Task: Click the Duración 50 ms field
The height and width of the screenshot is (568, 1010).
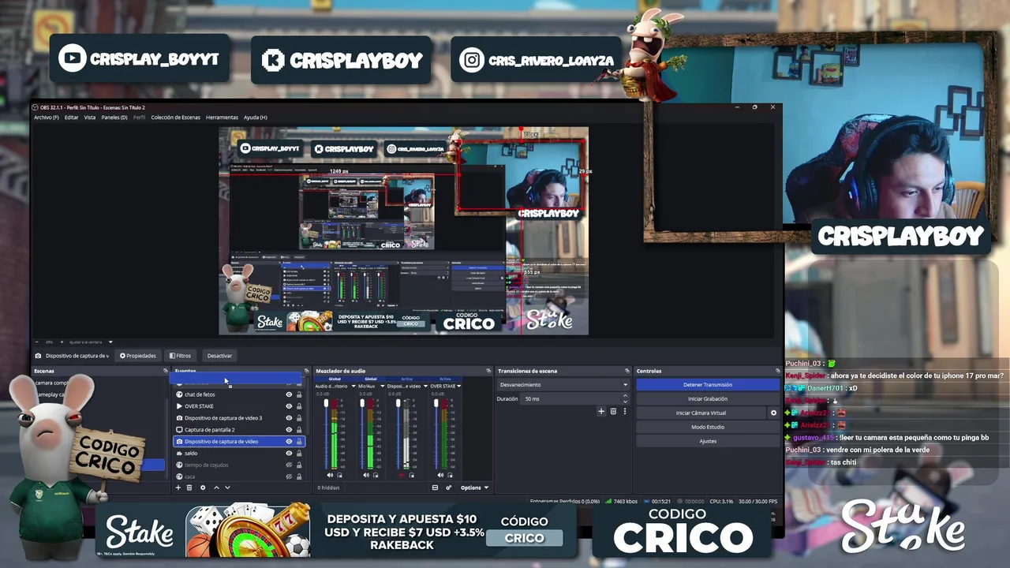Action: (x=576, y=399)
